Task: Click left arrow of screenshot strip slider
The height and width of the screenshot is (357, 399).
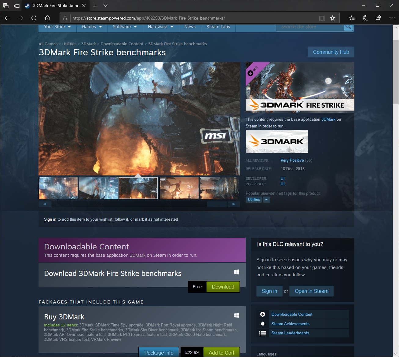Action: click(x=45, y=204)
